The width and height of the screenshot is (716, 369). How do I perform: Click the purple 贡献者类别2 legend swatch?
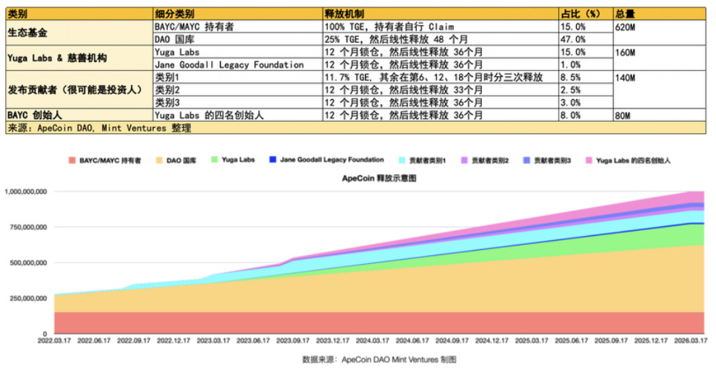pyautogui.click(x=464, y=160)
